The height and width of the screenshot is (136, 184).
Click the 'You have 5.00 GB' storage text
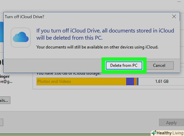tap(68, 74)
